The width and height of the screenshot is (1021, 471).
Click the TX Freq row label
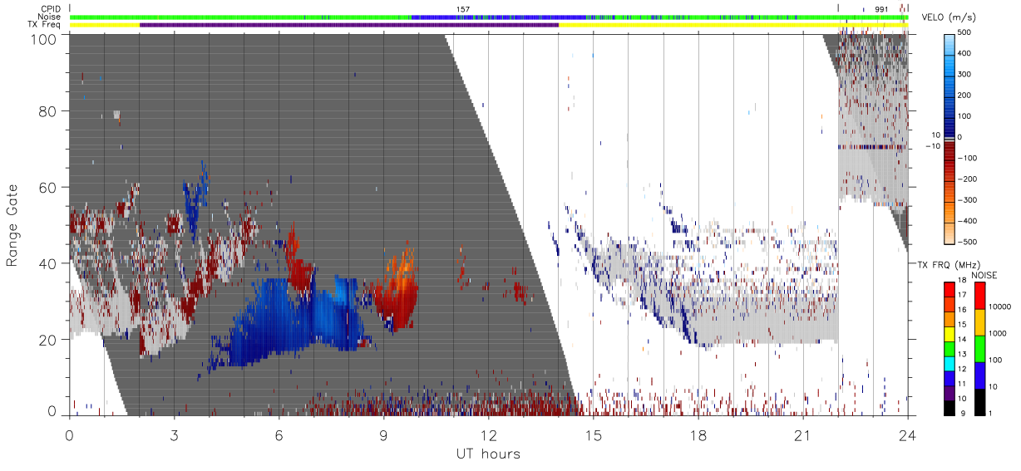click(45, 25)
